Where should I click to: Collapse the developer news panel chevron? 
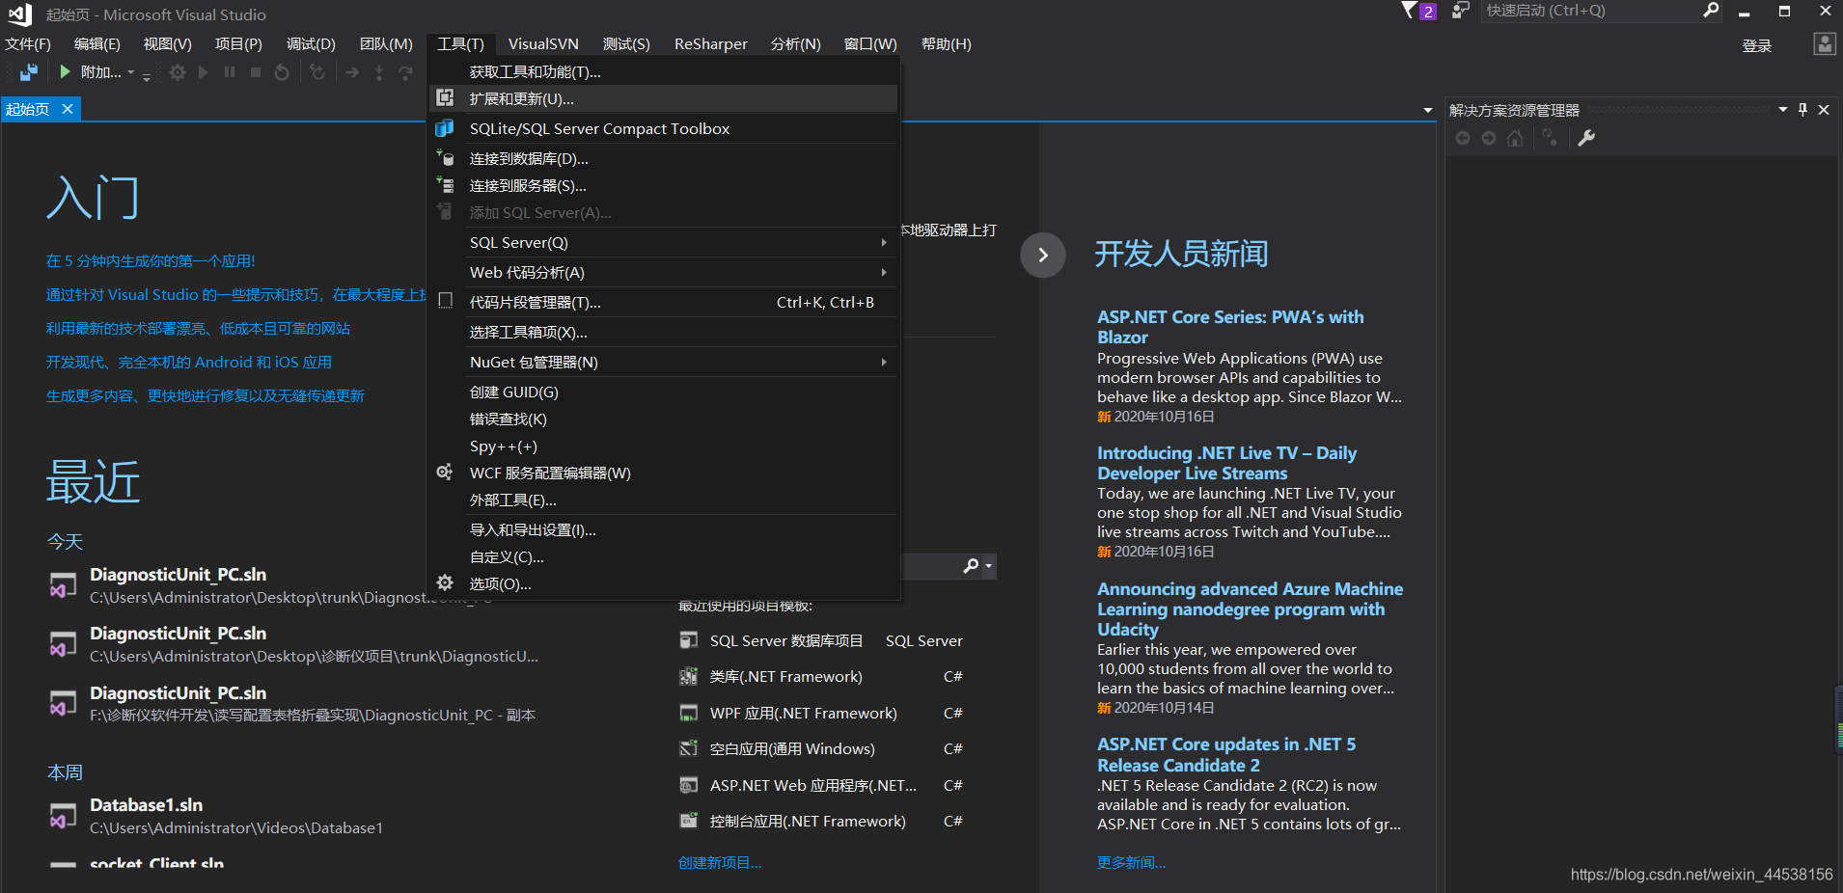click(1043, 256)
